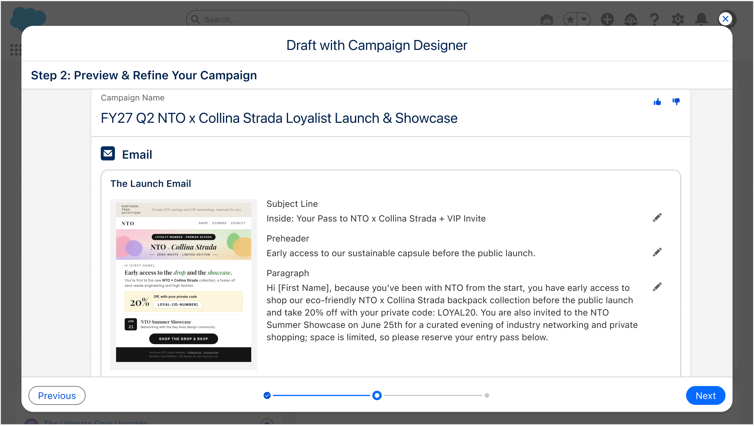Edit the Paragraph with pencil icon
754x426 pixels.
(657, 287)
